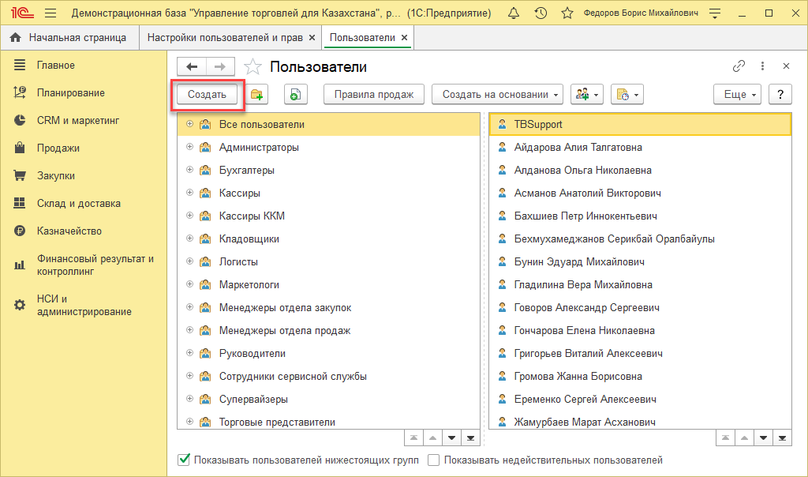Add Пользователи page to favorites with star
Image resolution: width=808 pixels, height=477 pixels.
click(252, 67)
